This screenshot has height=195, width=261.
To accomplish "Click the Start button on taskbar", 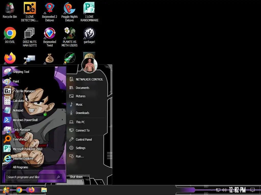I will pyautogui.click(x=6, y=190).
